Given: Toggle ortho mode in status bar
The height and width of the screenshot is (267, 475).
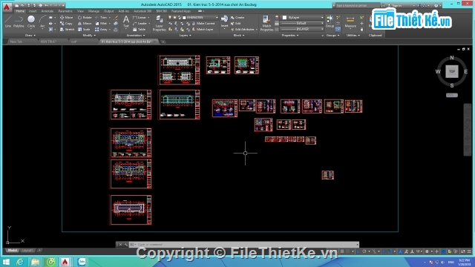Looking at the screenshot, I should (358, 251).
